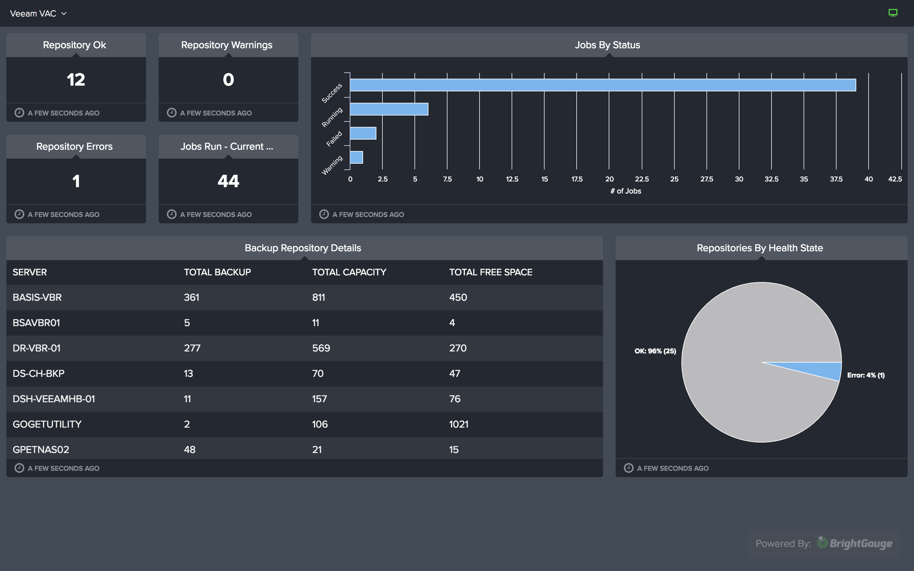Open the Jobs By Status chart title
The image size is (914, 571).
(x=607, y=45)
